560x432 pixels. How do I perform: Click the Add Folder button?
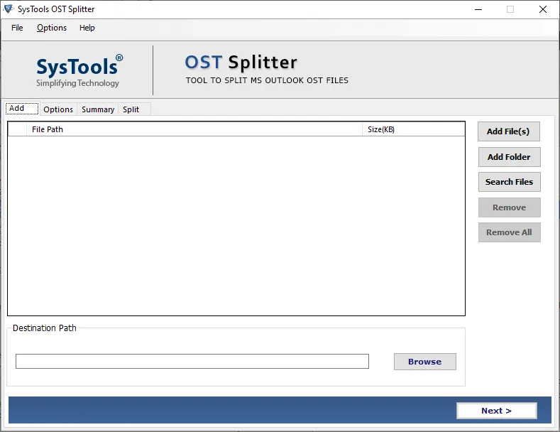[x=509, y=157]
